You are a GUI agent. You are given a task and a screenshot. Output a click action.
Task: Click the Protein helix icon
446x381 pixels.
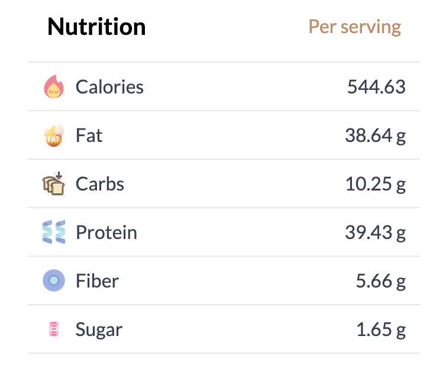tap(54, 232)
